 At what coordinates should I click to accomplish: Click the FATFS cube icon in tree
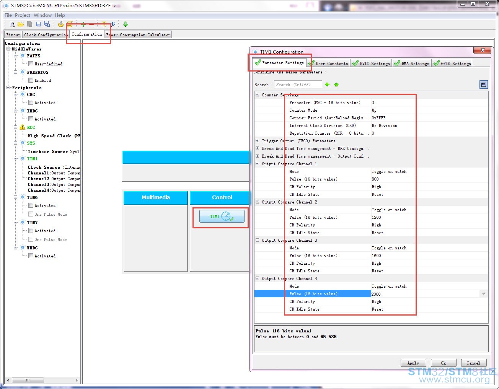click(23, 56)
